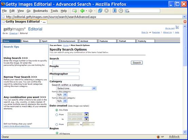Click the status bar Firefox-like icon

click(158, 137)
